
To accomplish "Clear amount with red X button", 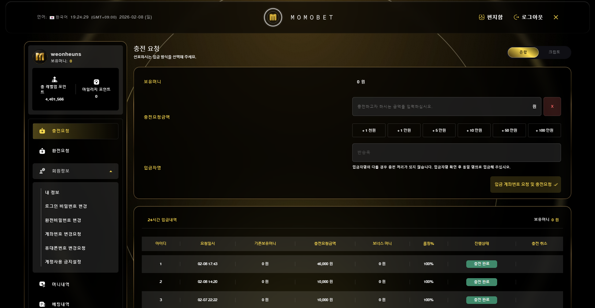I will click(552, 106).
